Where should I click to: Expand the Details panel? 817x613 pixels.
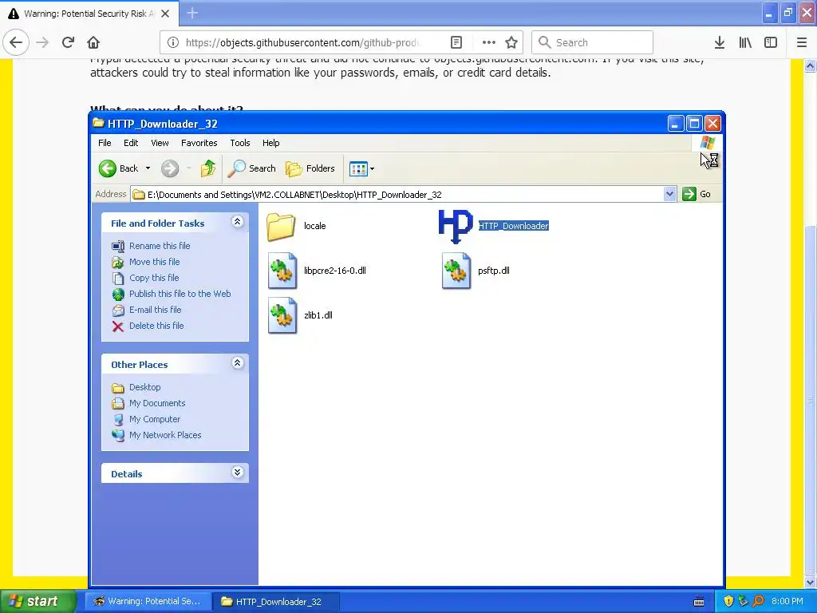tap(237, 473)
